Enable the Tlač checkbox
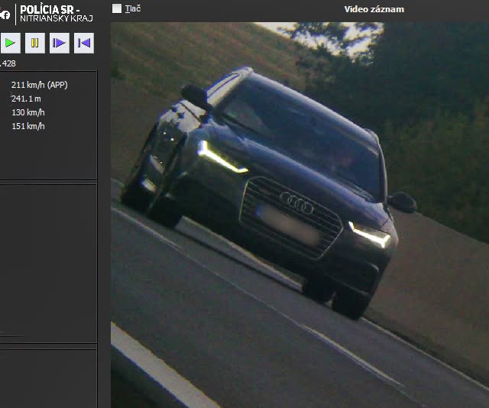Image resolution: width=489 pixels, height=408 pixels. tap(117, 8)
